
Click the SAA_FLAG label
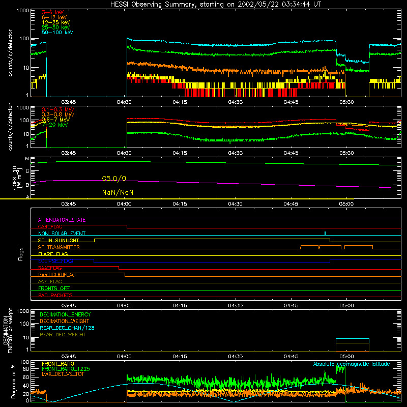point(50,268)
